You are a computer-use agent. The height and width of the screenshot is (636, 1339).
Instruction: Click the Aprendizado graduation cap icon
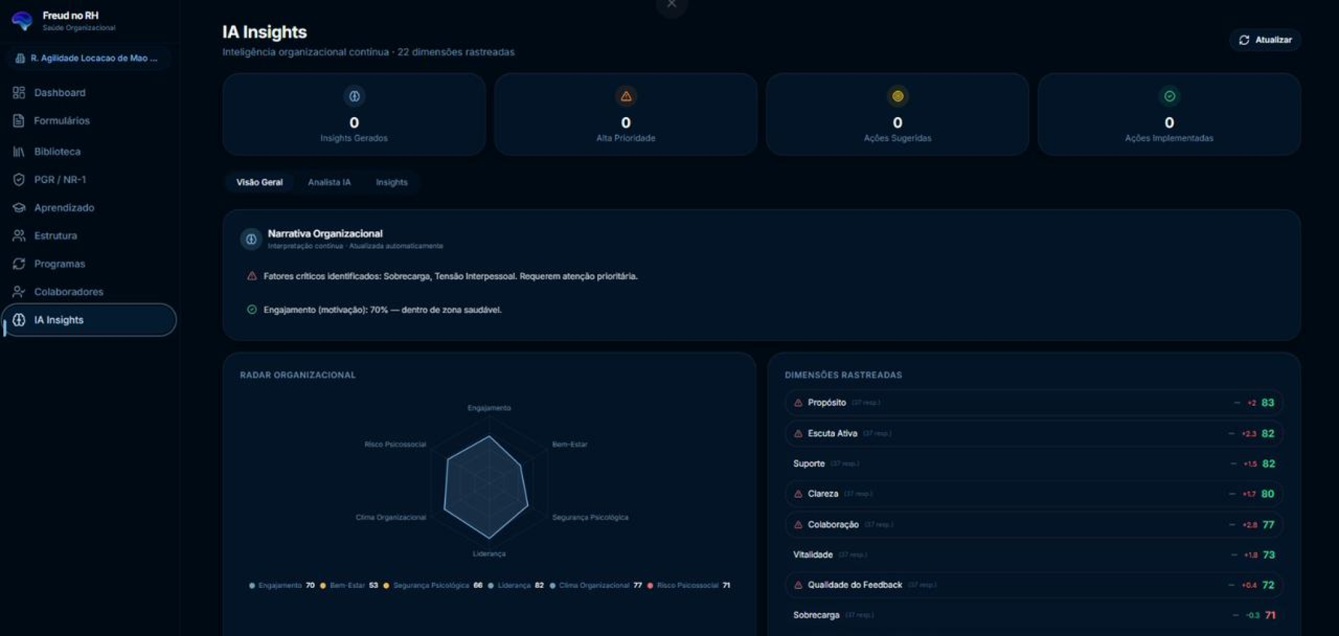point(19,208)
